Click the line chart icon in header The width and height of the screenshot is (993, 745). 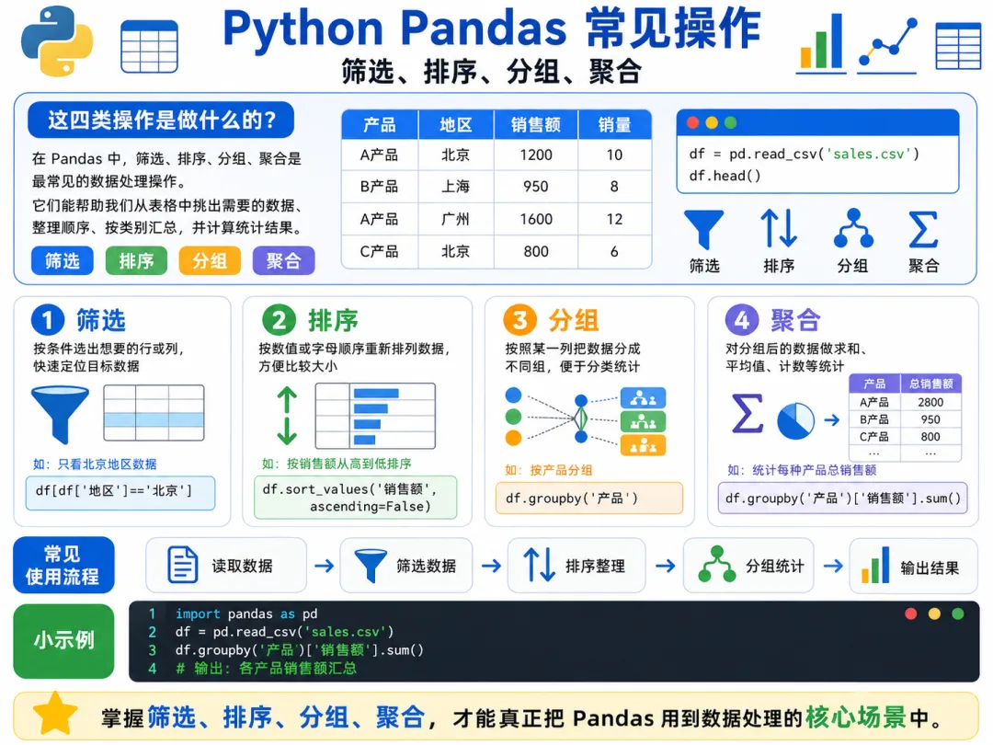tap(888, 44)
